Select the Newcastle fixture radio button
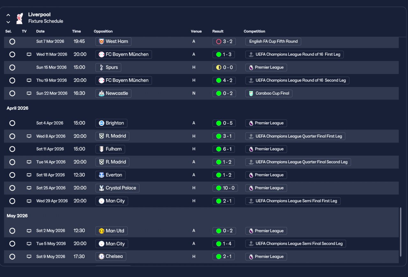Image resolution: width=408 pixels, height=277 pixels. click(12, 93)
